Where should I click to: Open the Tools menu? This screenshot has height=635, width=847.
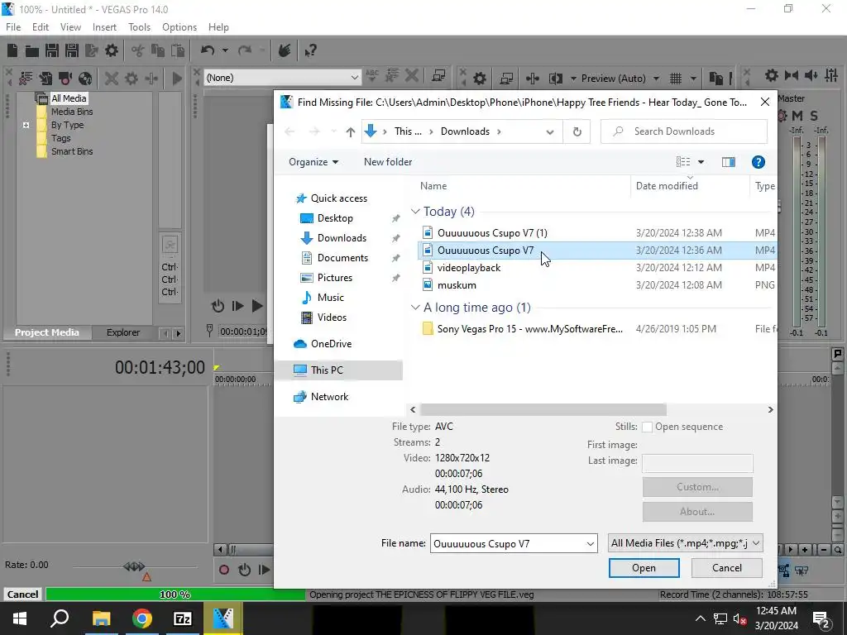(x=139, y=27)
